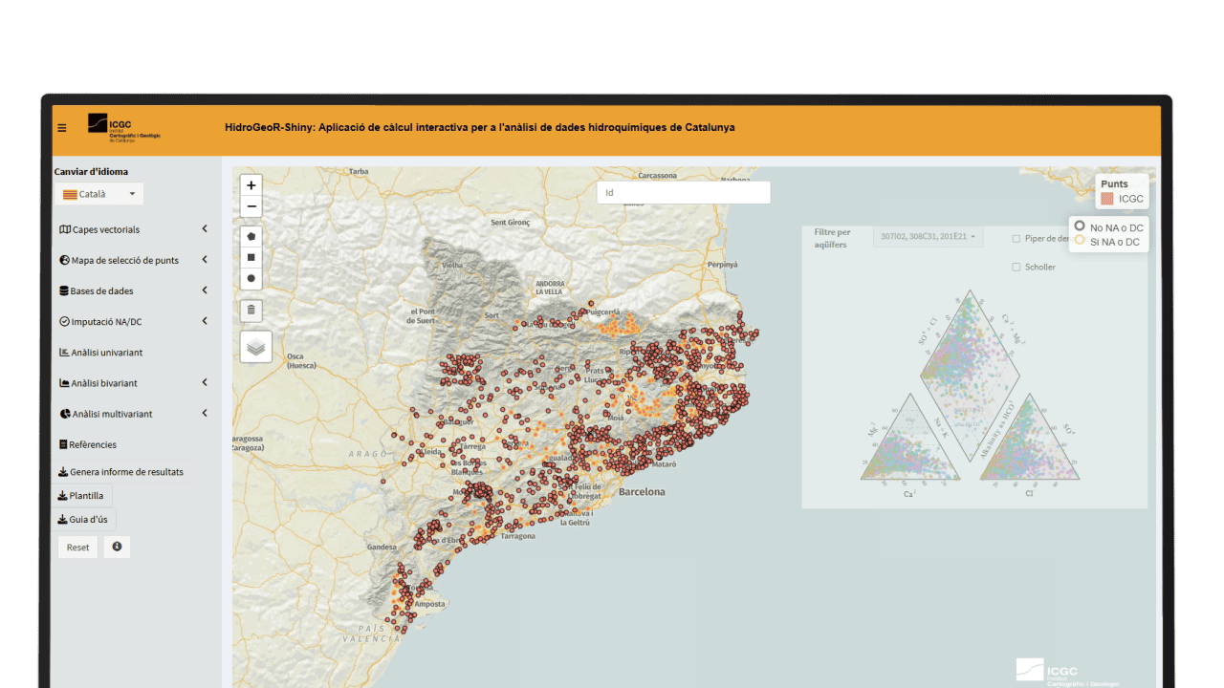Select the polygon drawing tool

tap(251, 236)
